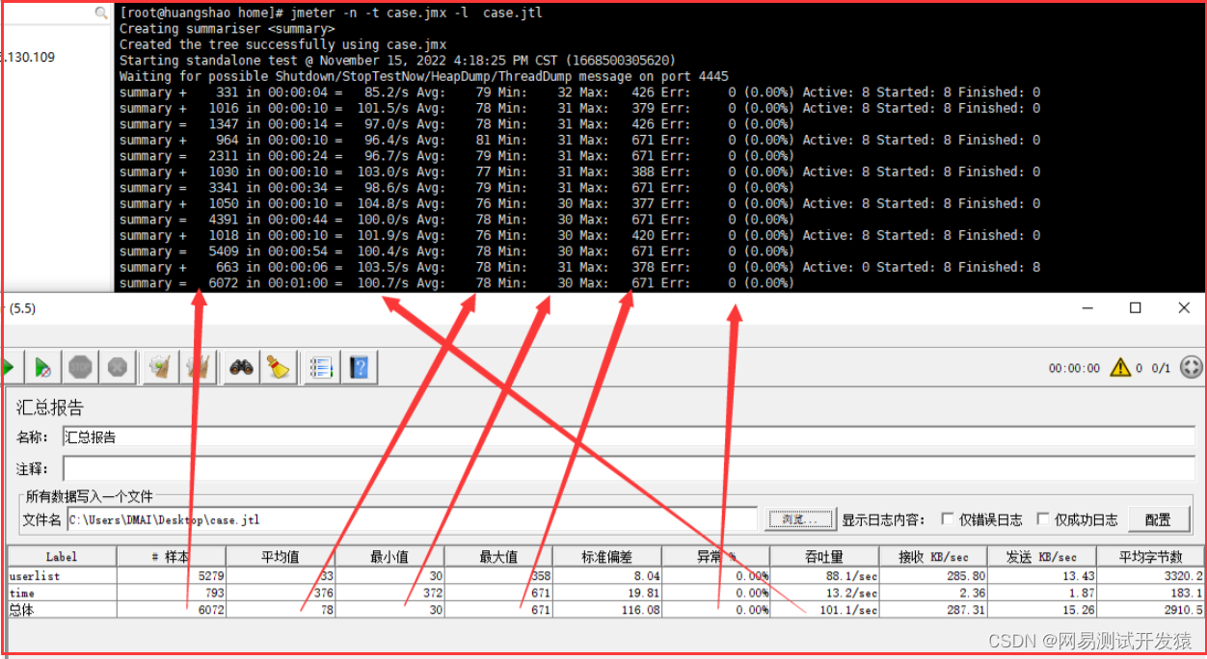This screenshot has width=1207, height=659.
Task: Sort by the 接收 KB/sec column header
Action: click(934, 557)
